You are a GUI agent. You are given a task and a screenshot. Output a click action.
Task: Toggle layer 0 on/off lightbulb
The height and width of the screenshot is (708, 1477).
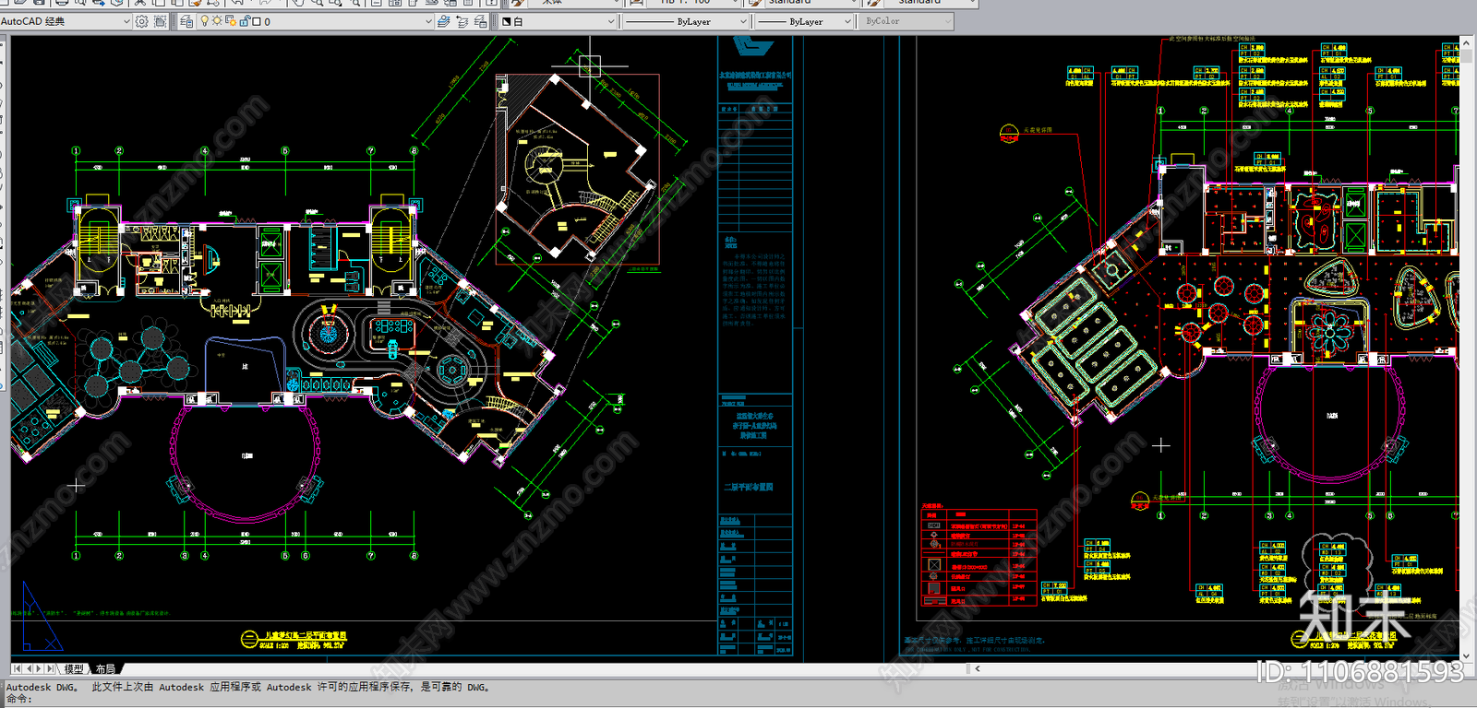point(204,21)
